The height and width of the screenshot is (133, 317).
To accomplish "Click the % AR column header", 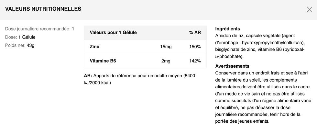I will click(x=195, y=32).
